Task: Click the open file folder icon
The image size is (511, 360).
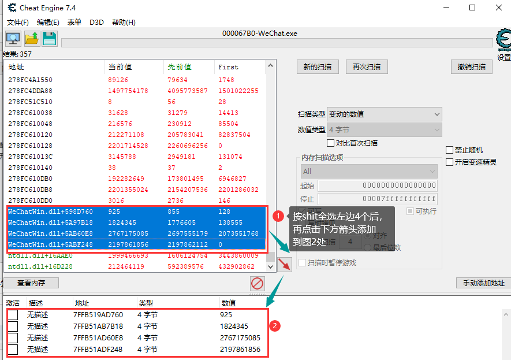Action: pos(32,39)
